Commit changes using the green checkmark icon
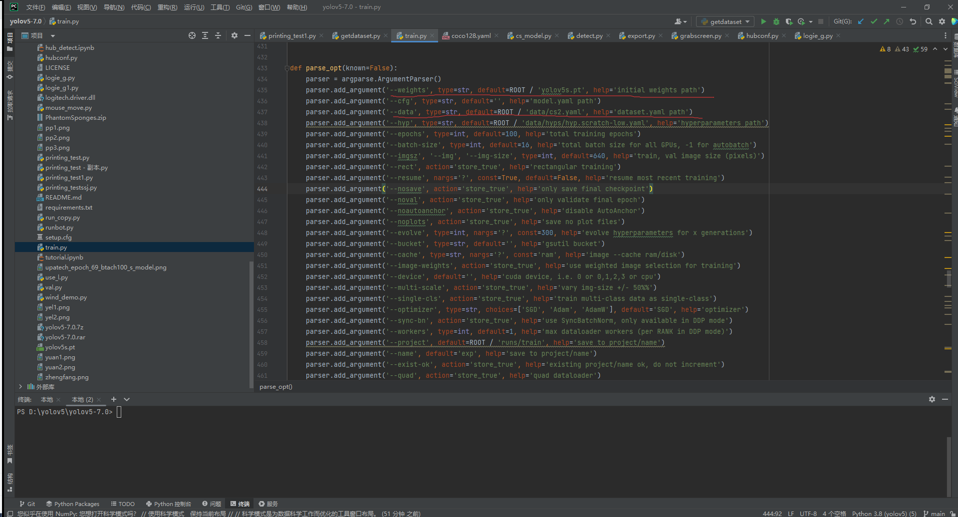Image resolution: width=958 pixels, height=517 pixels. tap(874, 21)
